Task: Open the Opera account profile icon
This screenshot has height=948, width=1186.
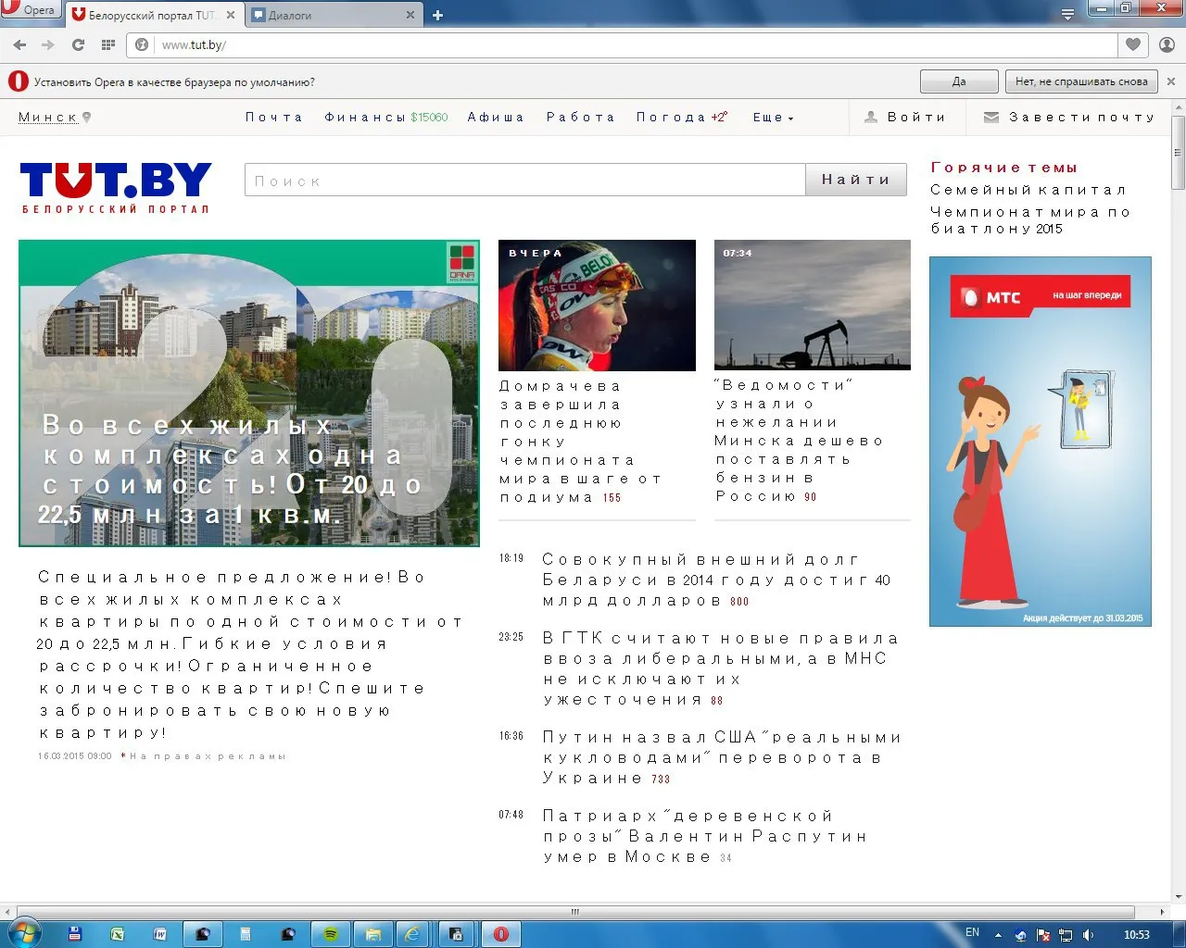Action: (1167, 44)
